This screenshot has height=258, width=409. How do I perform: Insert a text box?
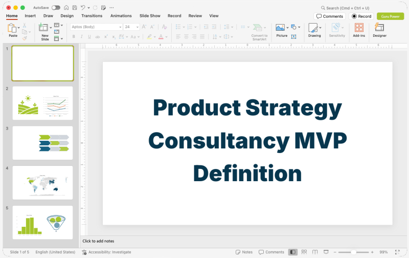(x=293, y=37)
